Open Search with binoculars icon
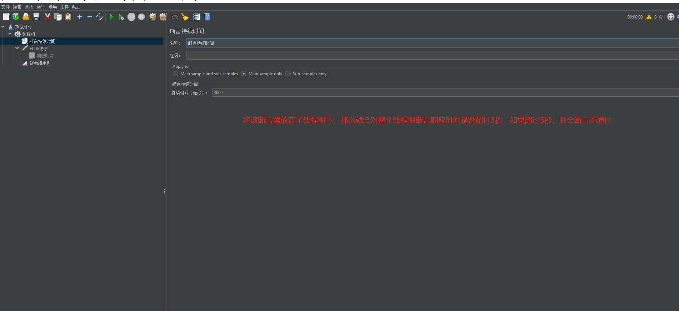Image resolution: width=679 pixels, height=311 pixels. tap(175, 17)
